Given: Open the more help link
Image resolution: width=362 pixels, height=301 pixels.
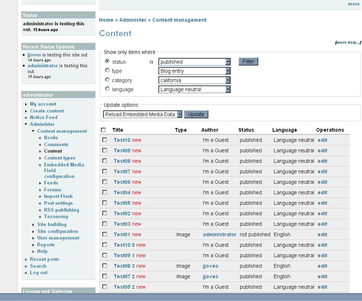Looking at the screenshot, I should tap(348, 42).
